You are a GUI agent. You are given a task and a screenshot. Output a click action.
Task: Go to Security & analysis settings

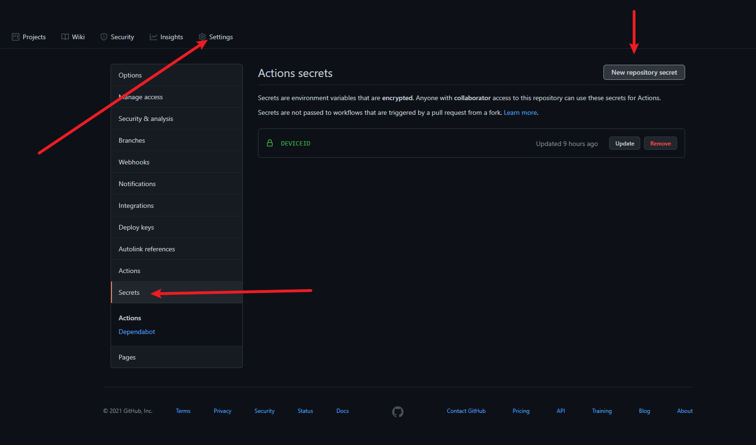click(146, 119)
